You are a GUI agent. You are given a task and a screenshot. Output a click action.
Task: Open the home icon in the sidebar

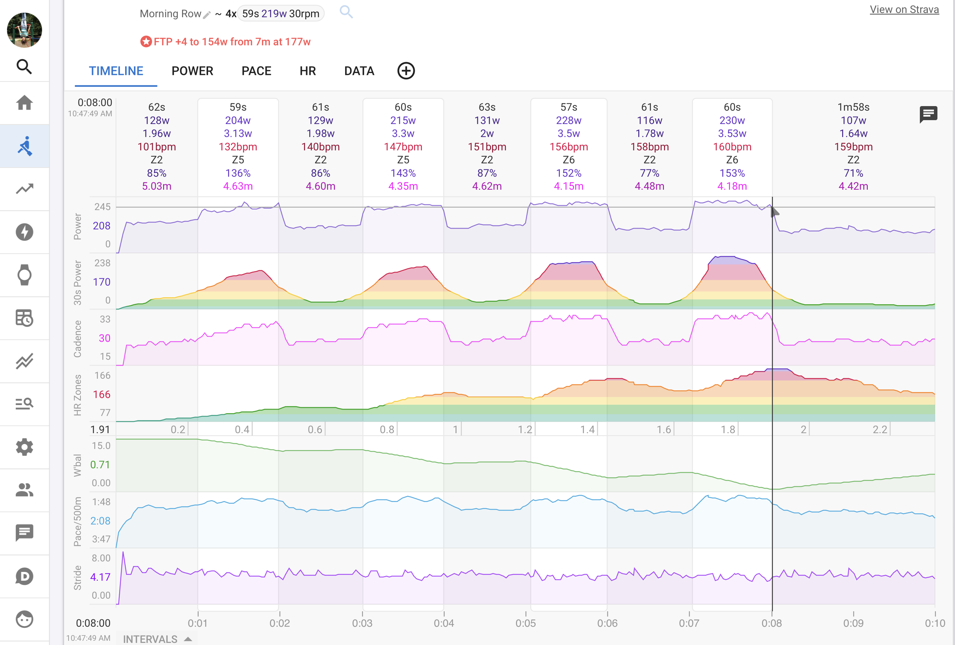[x=24, y=103]
